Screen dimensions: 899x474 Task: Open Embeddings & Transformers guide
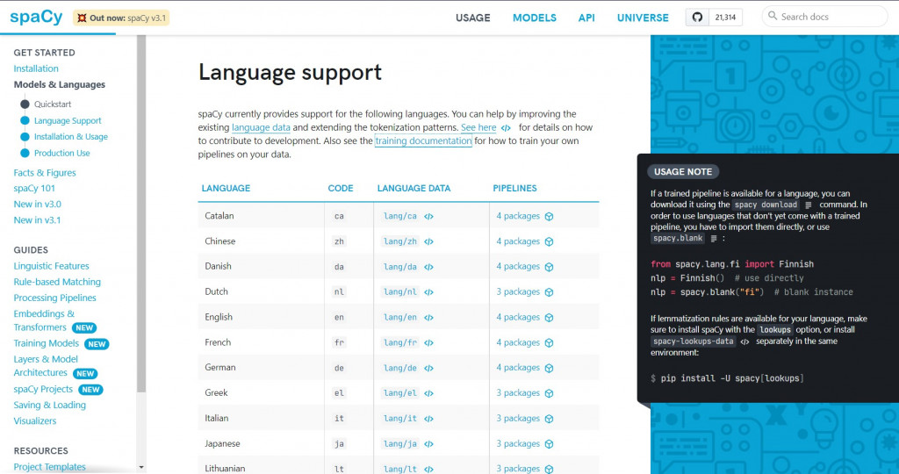pyautogui.click(x=44, y=320)
